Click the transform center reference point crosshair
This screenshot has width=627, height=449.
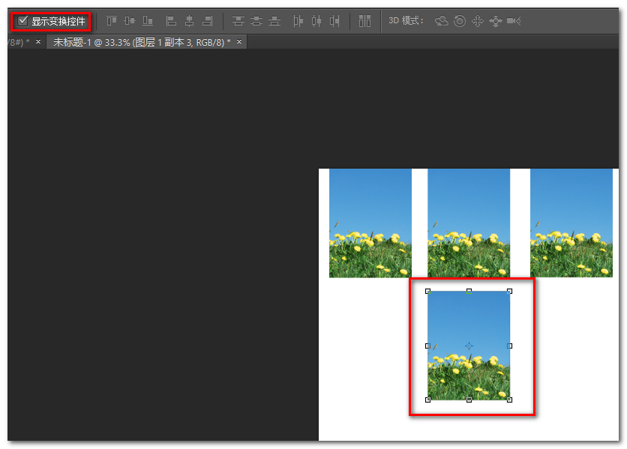(469, 346)
